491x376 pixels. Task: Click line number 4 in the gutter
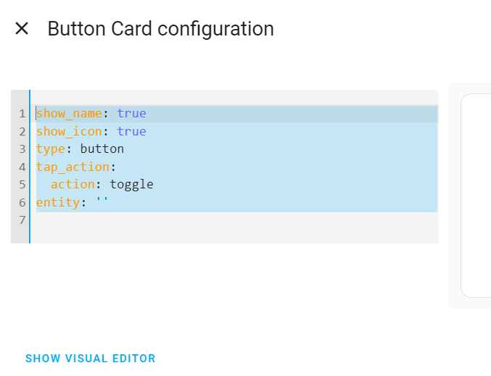pos(22,167)
